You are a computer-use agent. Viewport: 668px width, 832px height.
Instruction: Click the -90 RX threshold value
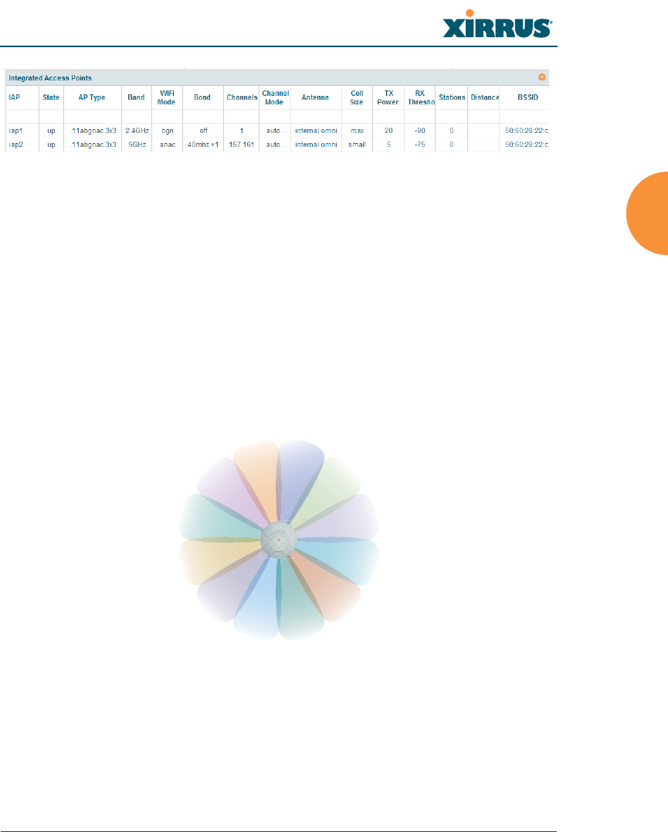point(420,131)
